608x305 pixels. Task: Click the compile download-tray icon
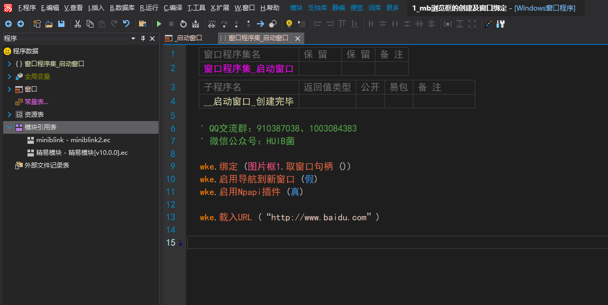[x=196, y=24]
